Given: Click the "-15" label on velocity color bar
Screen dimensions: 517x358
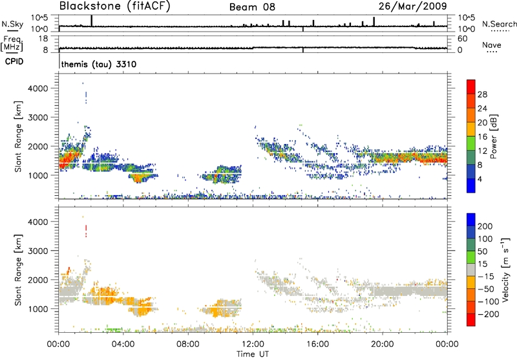Looking at the screenshot, I should (x=486, y=277).
